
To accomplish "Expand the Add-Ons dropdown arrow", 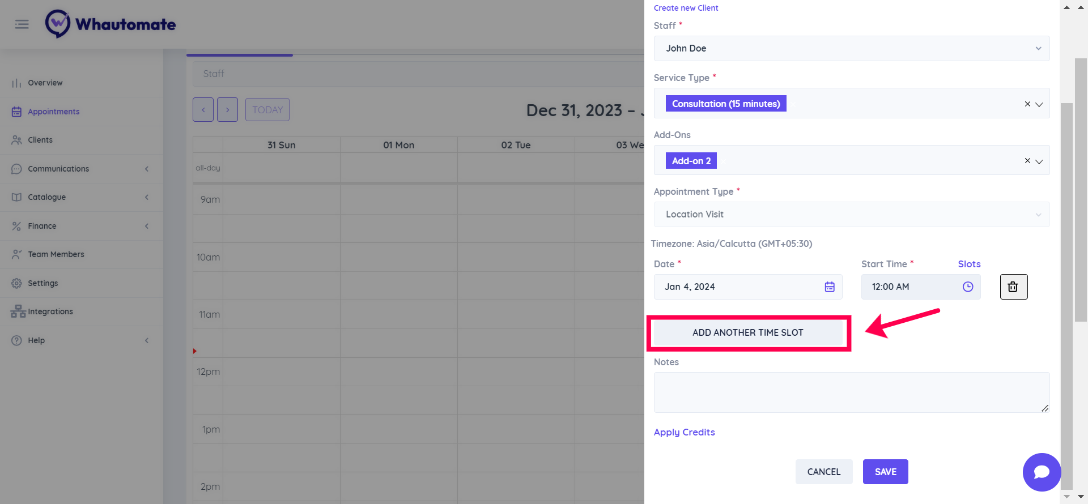I will point(1039,161).
